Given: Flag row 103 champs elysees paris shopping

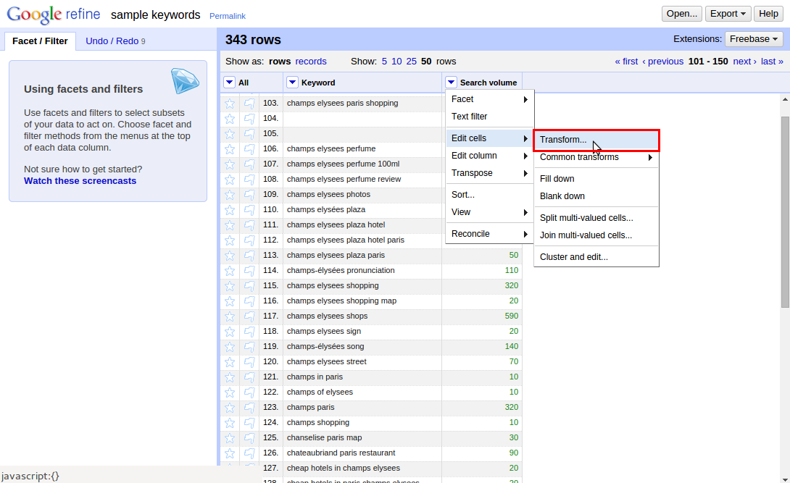Looking at the screenshot, I should coord(249,104).
